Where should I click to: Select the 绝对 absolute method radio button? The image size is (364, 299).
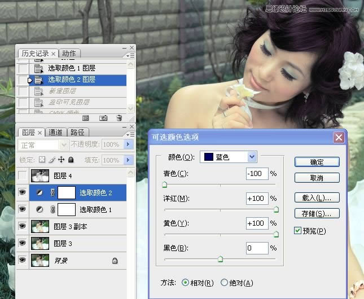pyautogui.click(x=224, y=283)
